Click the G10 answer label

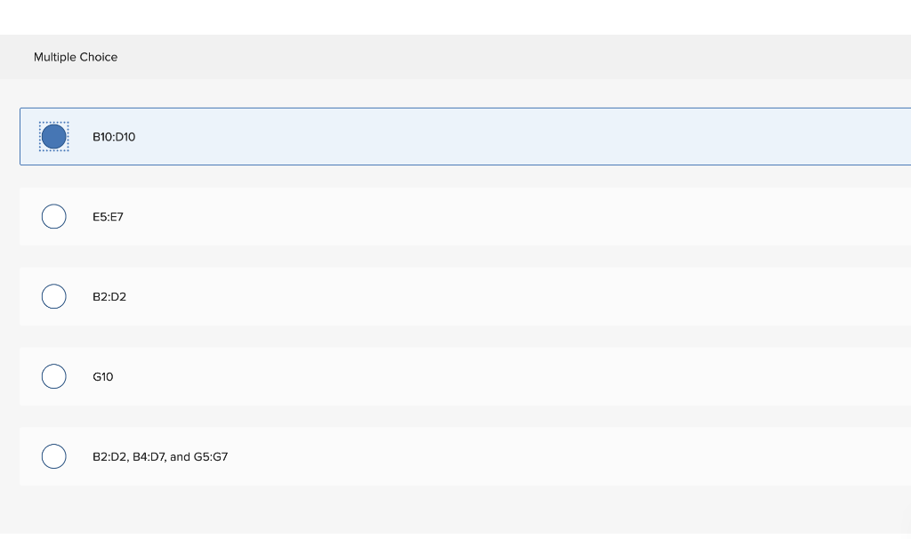tap(103, 377)
